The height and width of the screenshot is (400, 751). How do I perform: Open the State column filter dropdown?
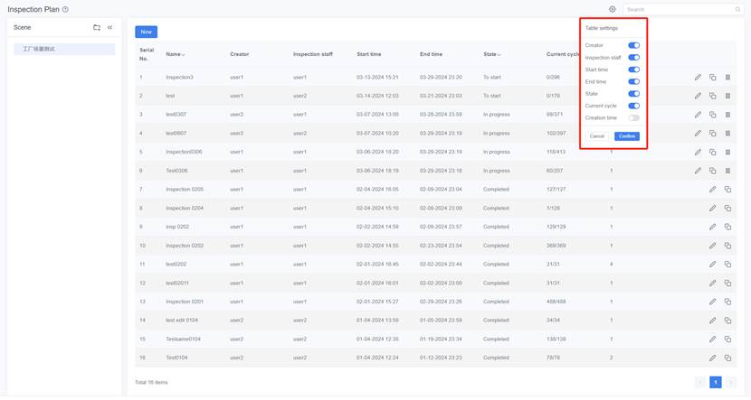(x=499, y=54)
